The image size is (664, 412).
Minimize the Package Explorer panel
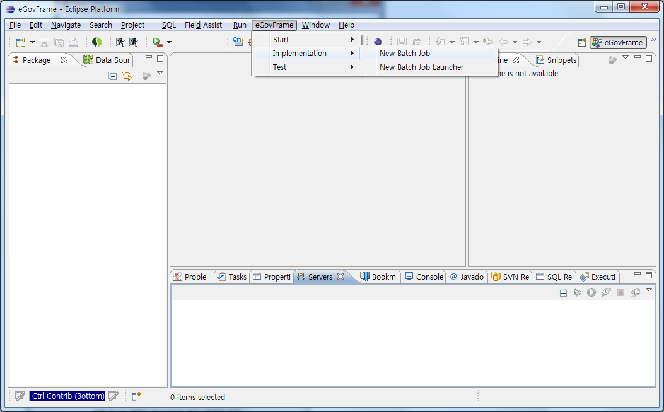coord(149,59)
